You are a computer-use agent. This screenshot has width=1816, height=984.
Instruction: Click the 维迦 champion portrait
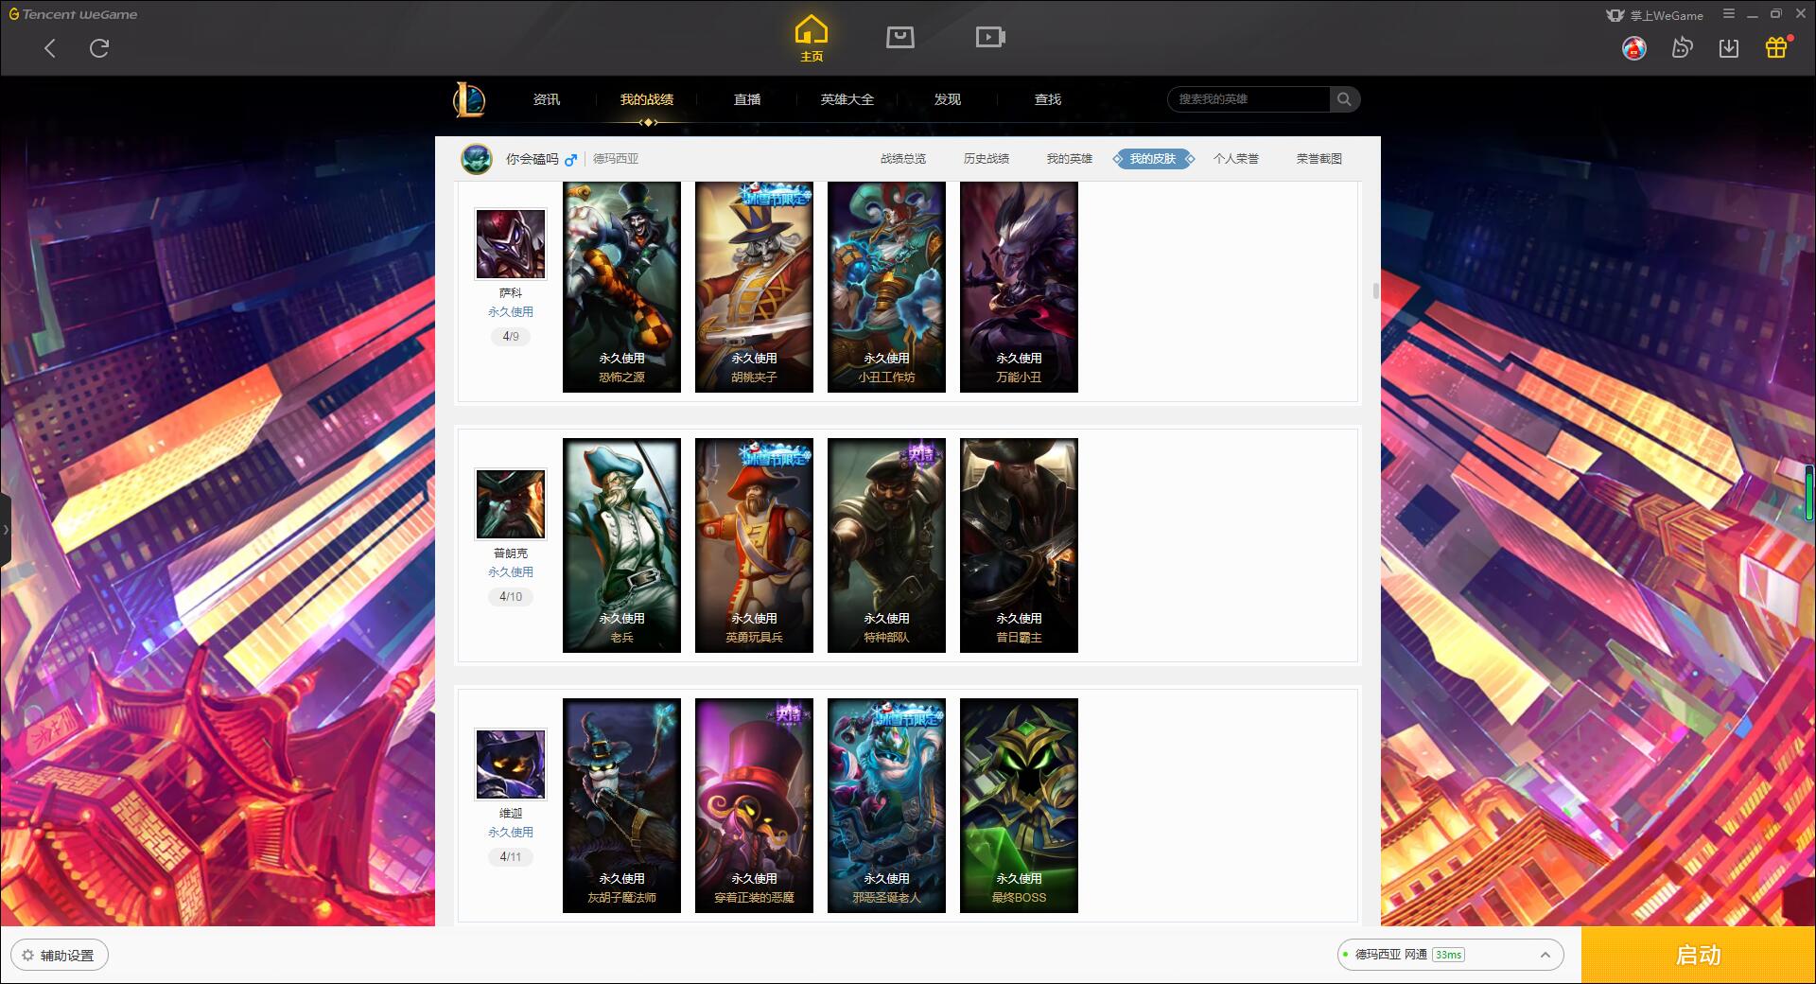pyautogui.click(x=511, y=764)
